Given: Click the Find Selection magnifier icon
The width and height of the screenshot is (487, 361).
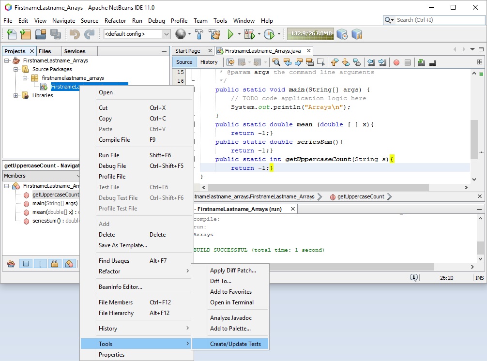Looking at the screenshot, I should tap(276, 62).
